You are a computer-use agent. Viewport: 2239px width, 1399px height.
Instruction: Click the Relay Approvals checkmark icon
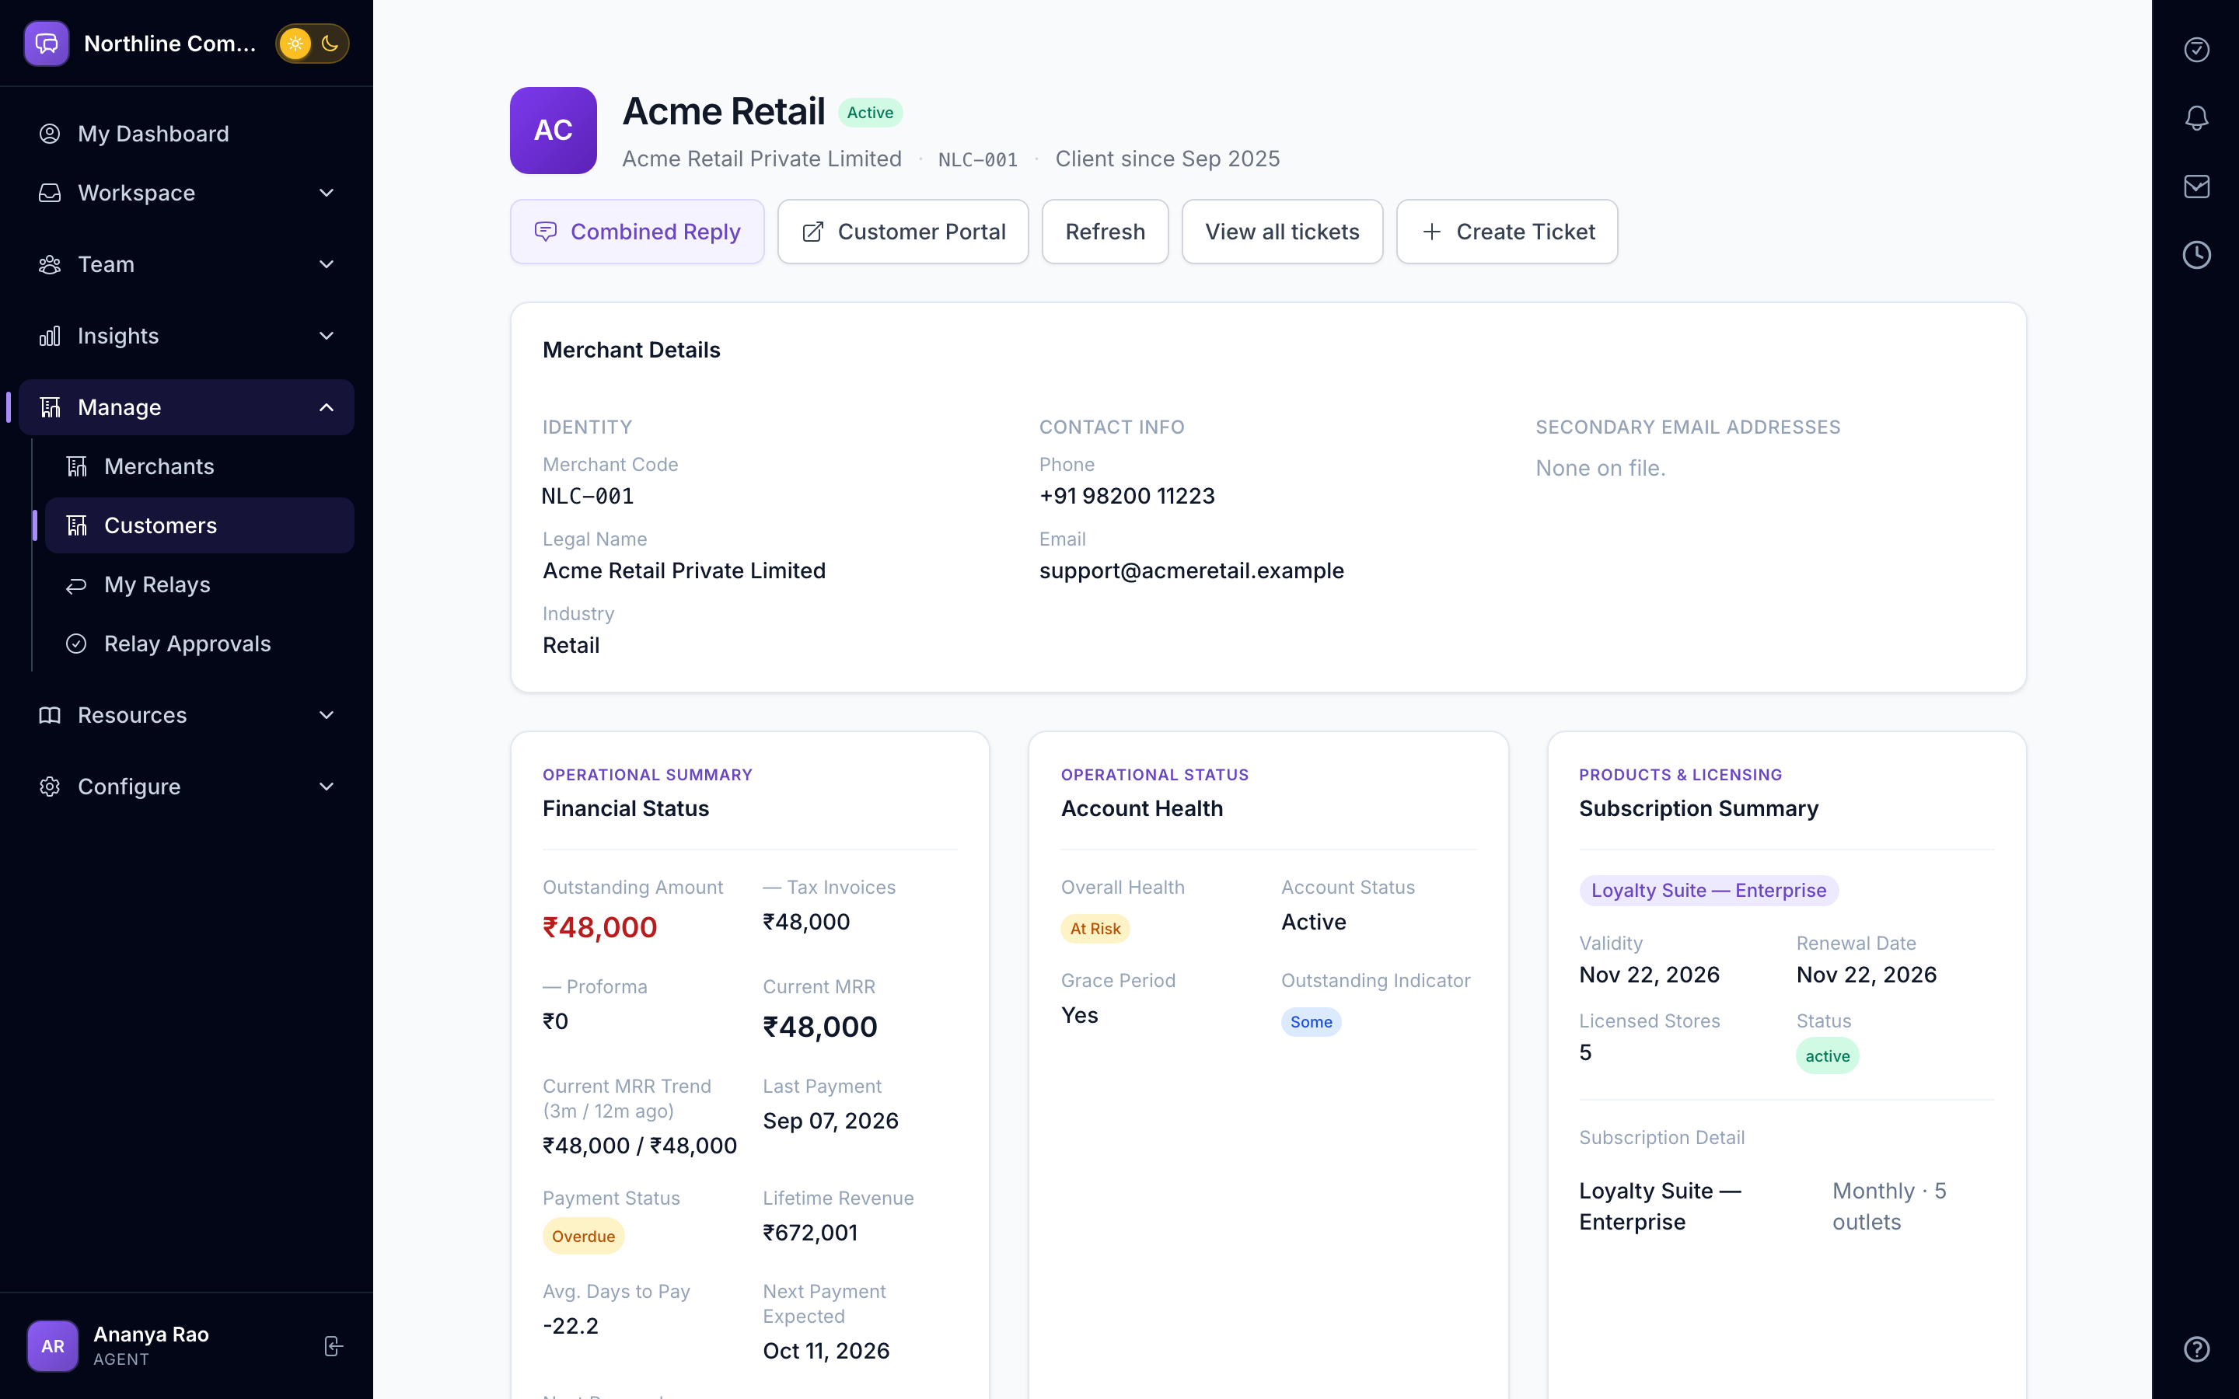tap(77, 644)
